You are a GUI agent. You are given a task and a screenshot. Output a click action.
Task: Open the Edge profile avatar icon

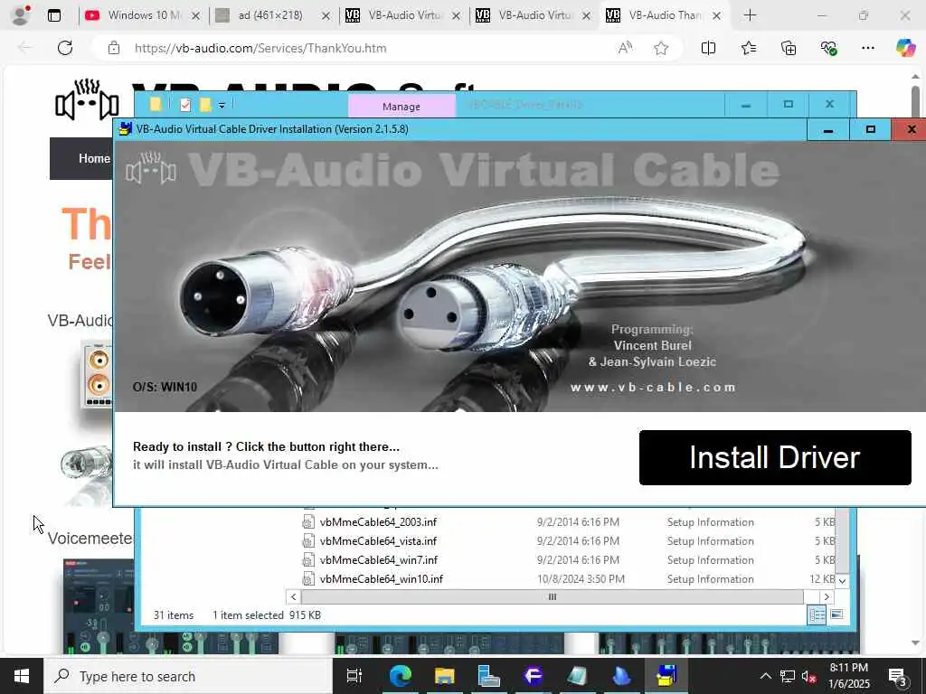point(21,14)
